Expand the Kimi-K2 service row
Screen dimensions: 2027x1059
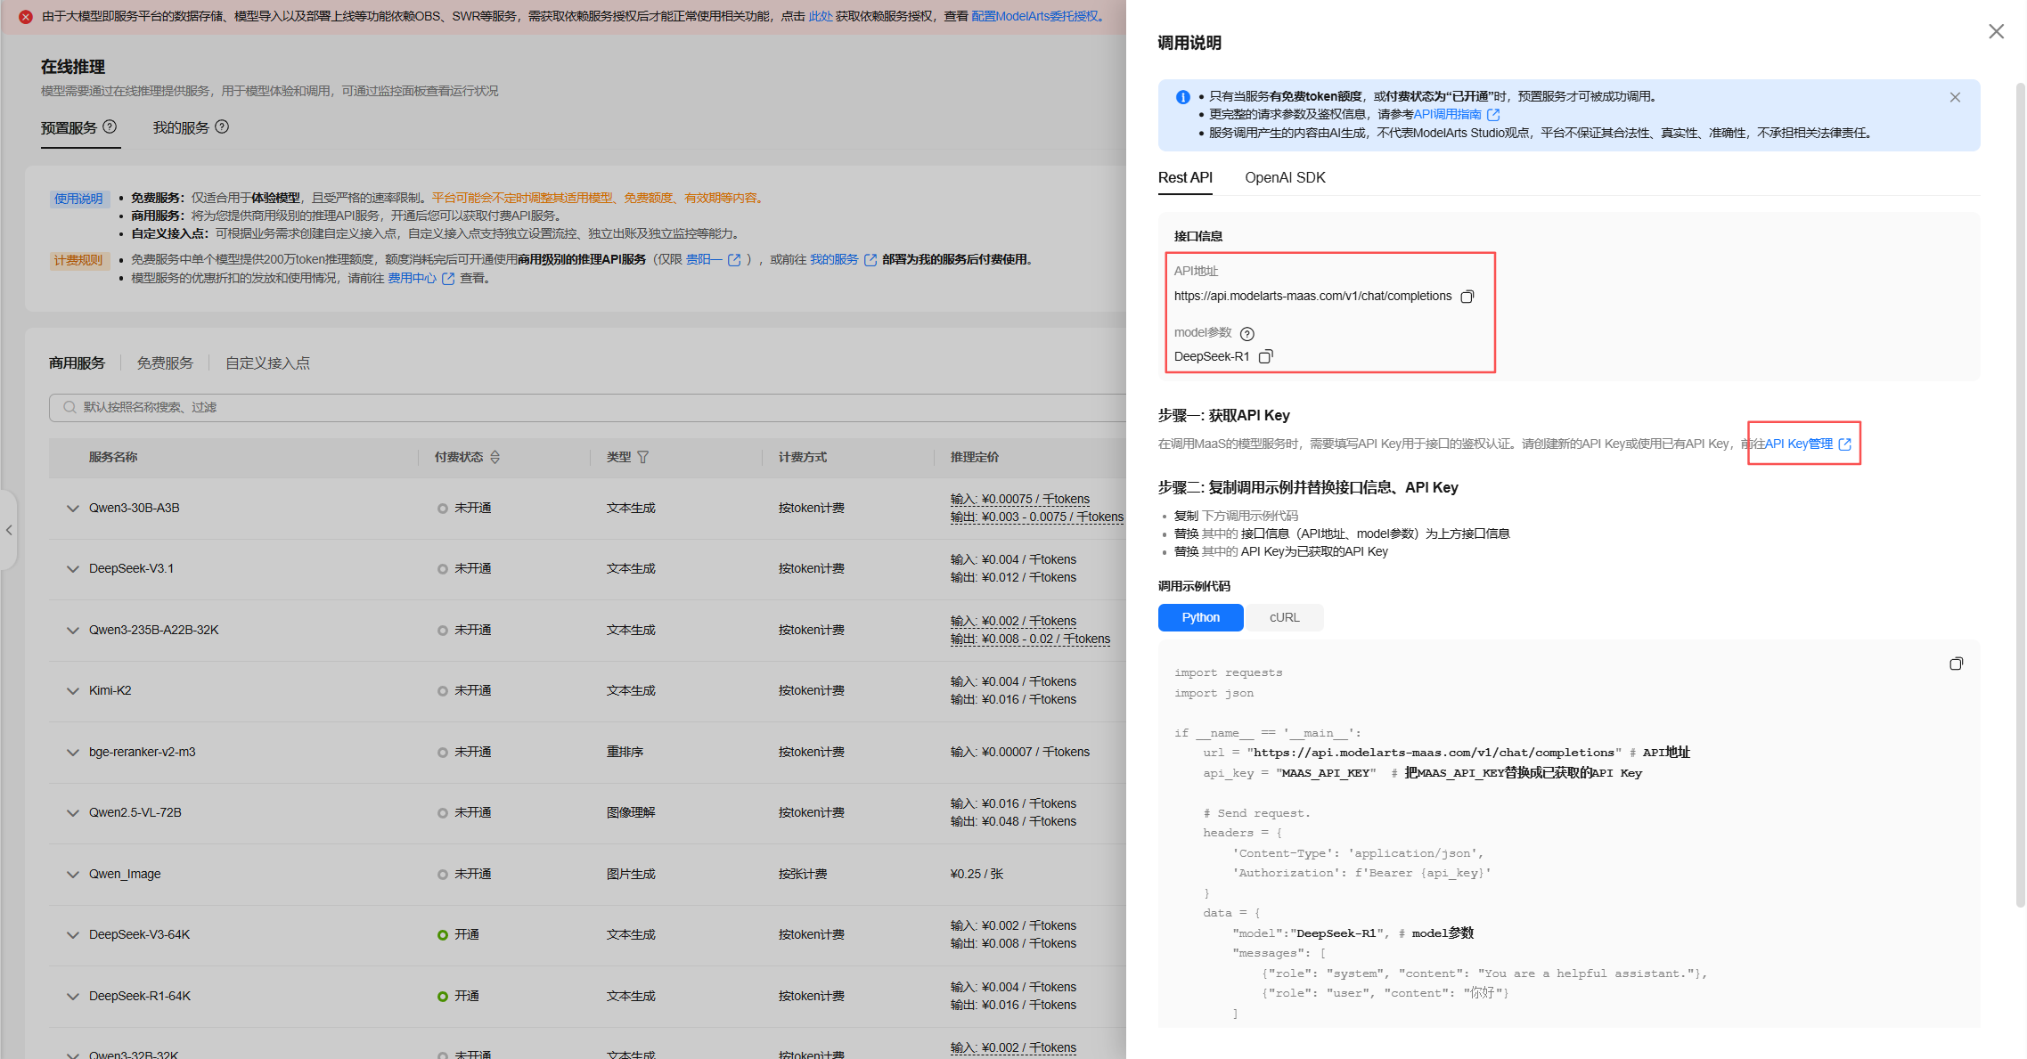point(73,691)
